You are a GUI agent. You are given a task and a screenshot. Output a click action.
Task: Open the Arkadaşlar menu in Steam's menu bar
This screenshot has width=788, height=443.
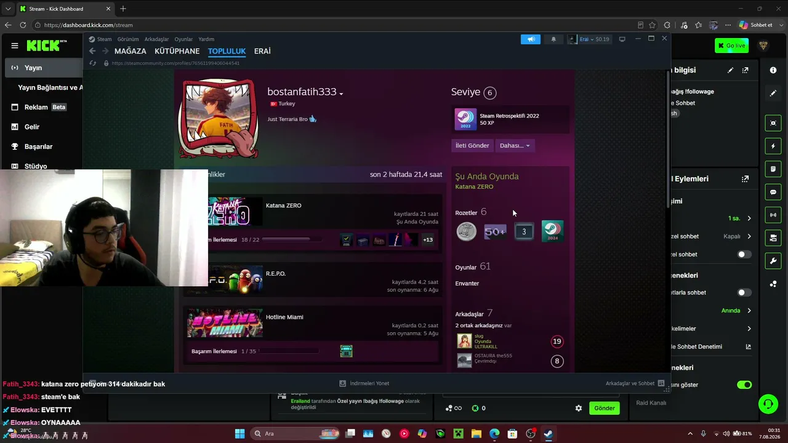point(156,39)
